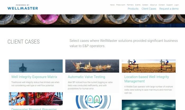Click the onshore wellheads field thumbnail
This screenshot has height=110, width=185.
pyautogui.click(x=149, y=66)
